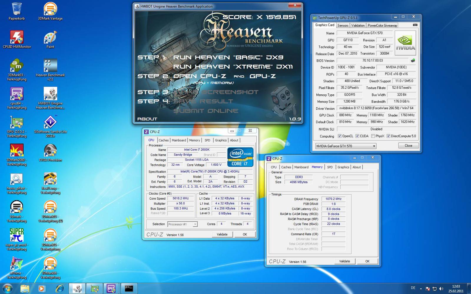The image size is (471, 294).
Task: Select the wPrime - Verknüpfung desktop icon
Action: pyautogui.click(x=17, y=268)
